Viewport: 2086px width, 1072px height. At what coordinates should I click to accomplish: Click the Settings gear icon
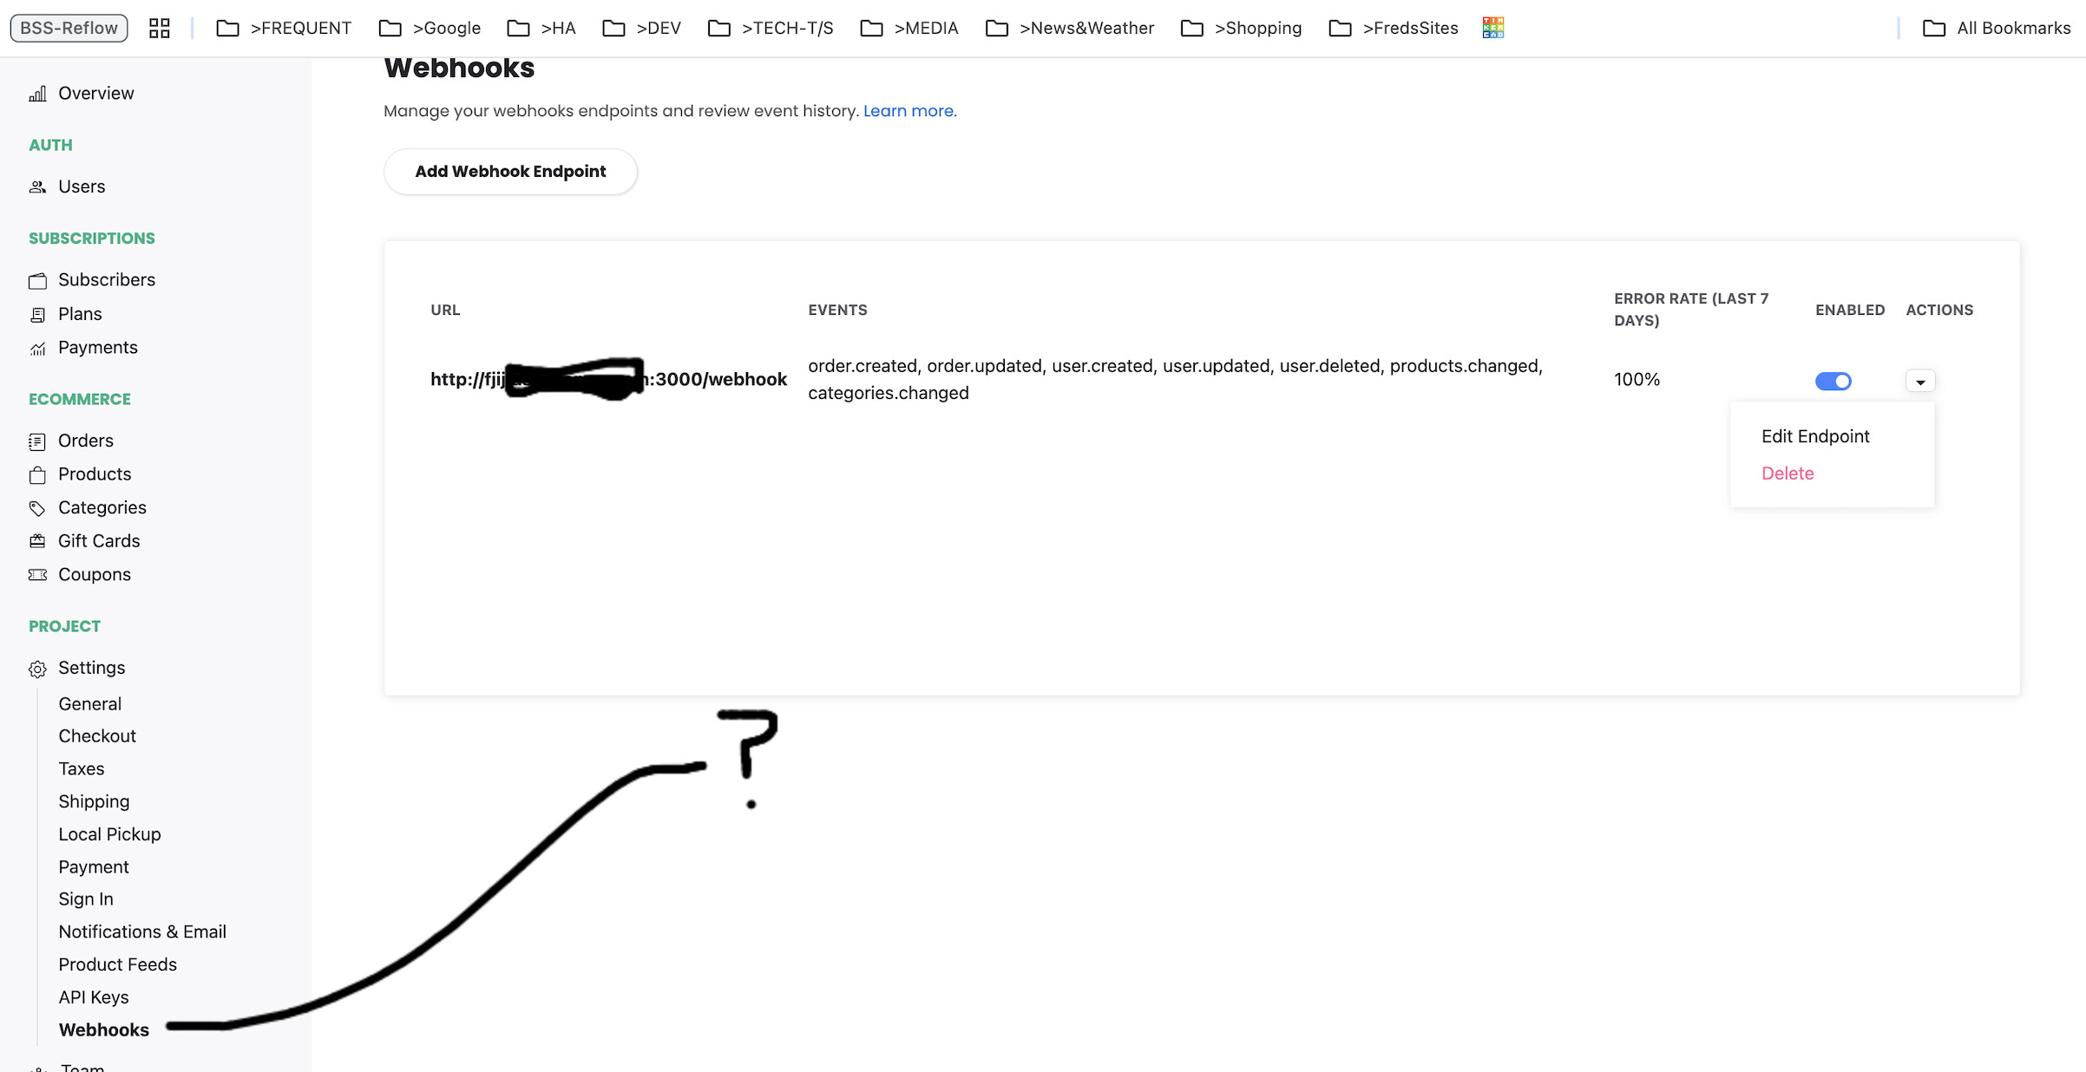coord(37,669)
